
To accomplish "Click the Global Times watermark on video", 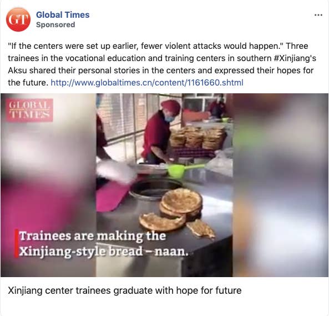I will point(29,110).
